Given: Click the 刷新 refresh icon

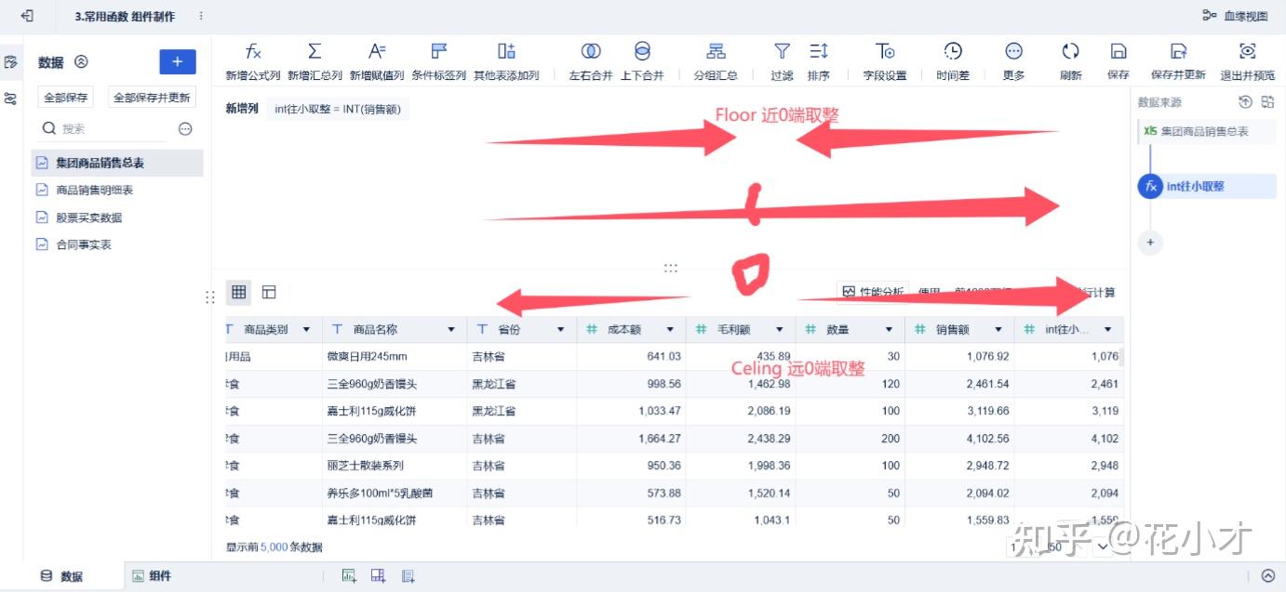Looking at the screenshot, I should coord(1070,59).
